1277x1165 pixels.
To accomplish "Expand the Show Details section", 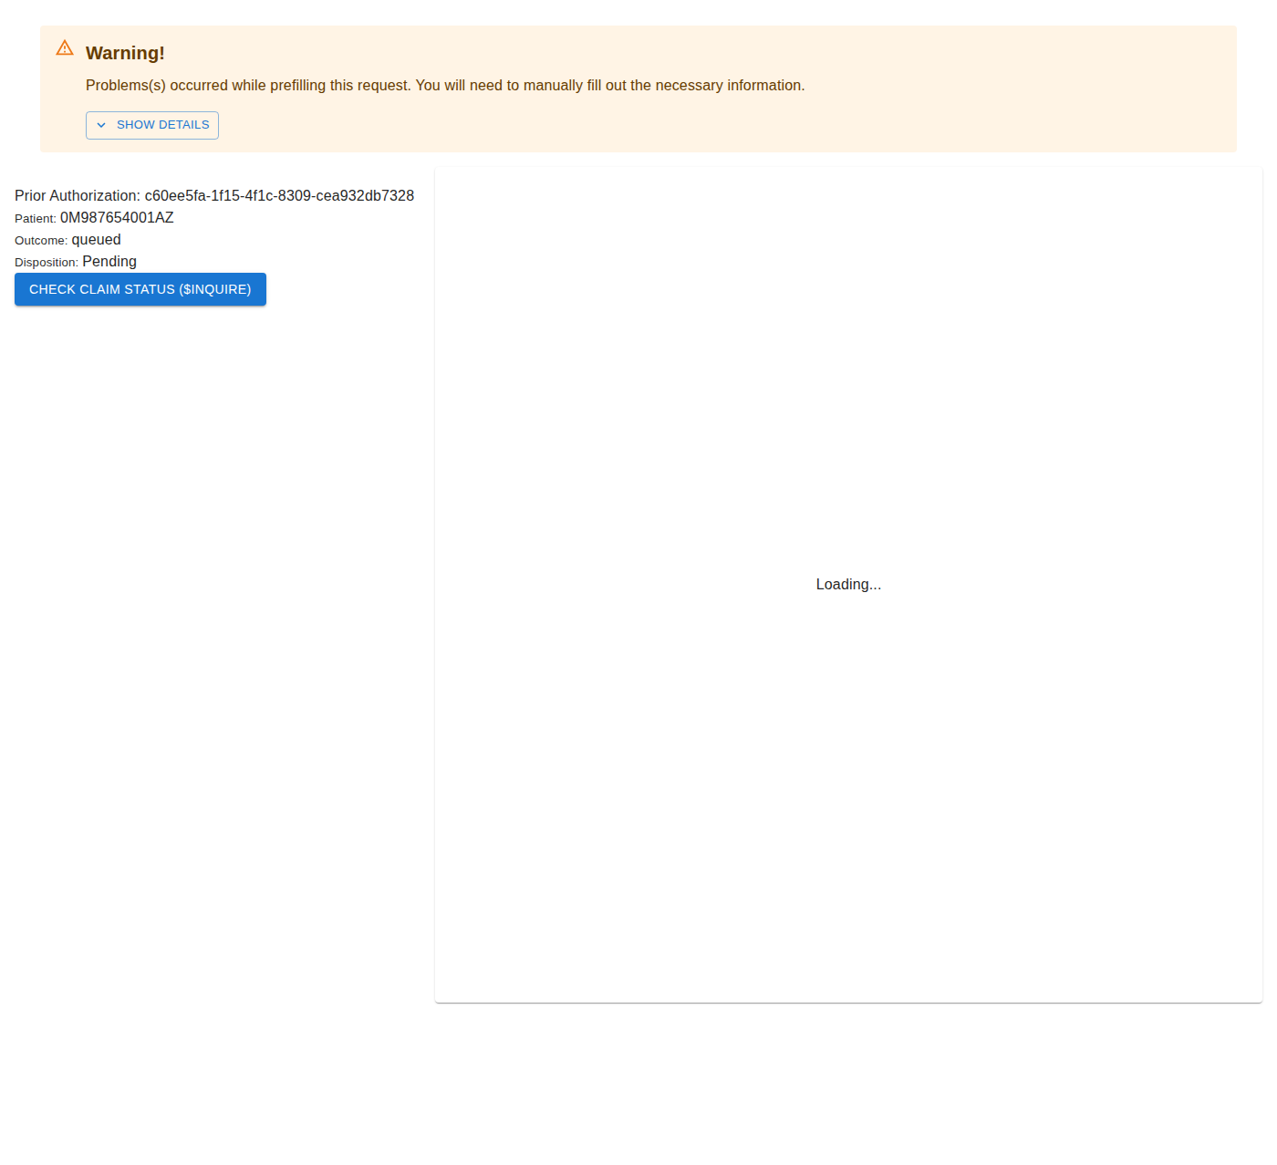I will pyautogui.click(x=152, y=125).
